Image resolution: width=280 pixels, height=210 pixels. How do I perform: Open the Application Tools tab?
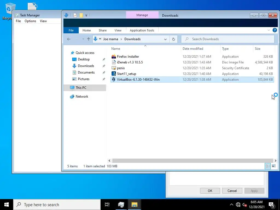coord(142,30)
